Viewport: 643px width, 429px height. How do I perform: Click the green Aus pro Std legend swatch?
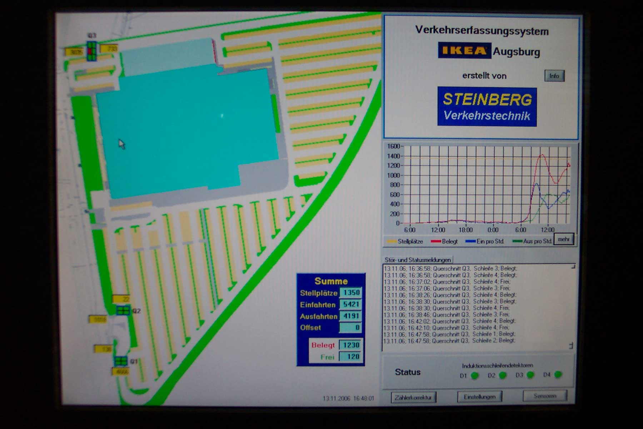[x=517, y=241]
